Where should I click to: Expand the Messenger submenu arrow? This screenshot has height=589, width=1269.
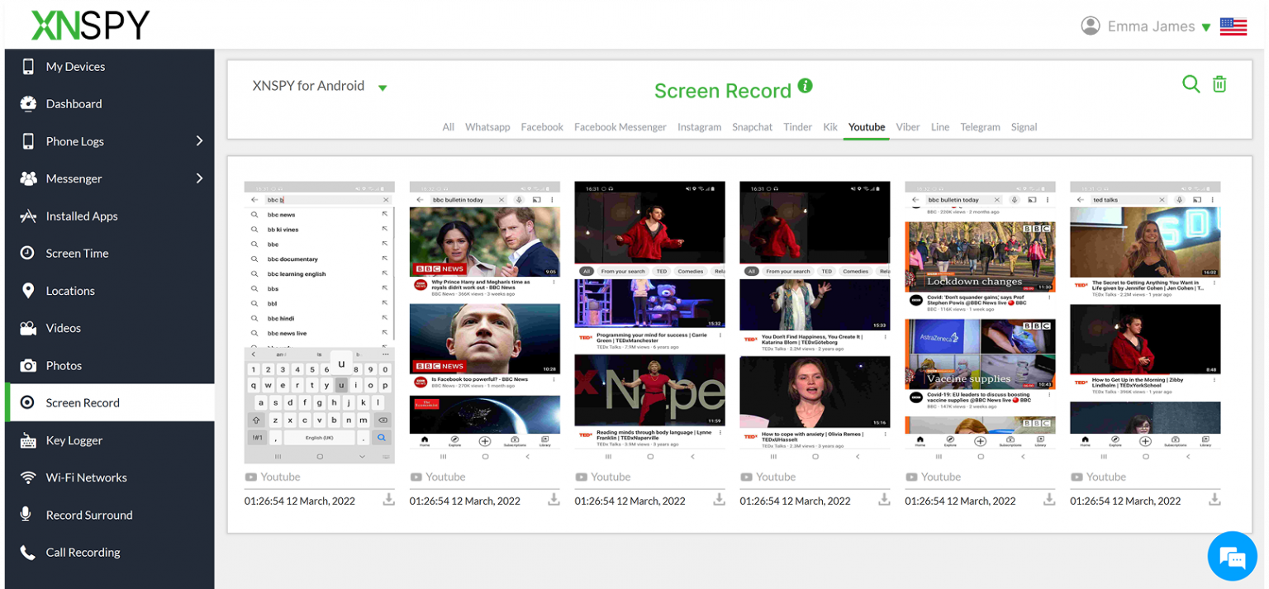click(x=199, y=178)
